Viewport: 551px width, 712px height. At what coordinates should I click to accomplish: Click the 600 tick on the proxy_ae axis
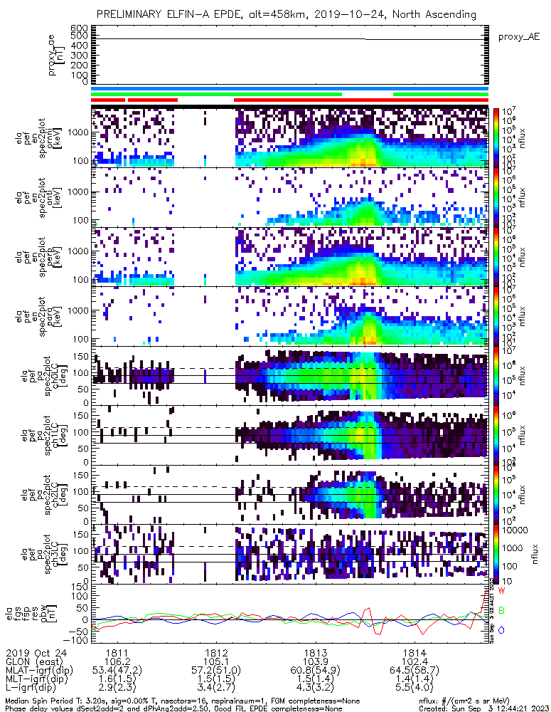[x=80, y=28]
